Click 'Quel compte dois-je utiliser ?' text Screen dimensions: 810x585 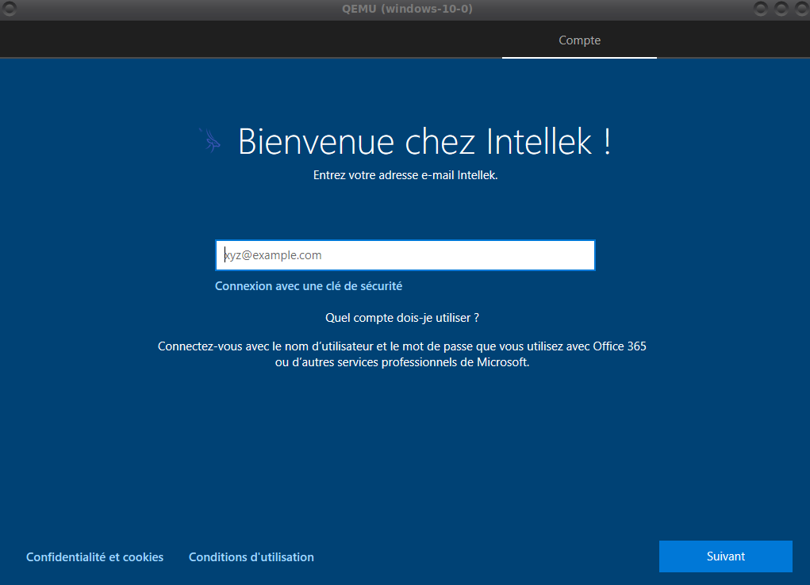tap(402, 318)
